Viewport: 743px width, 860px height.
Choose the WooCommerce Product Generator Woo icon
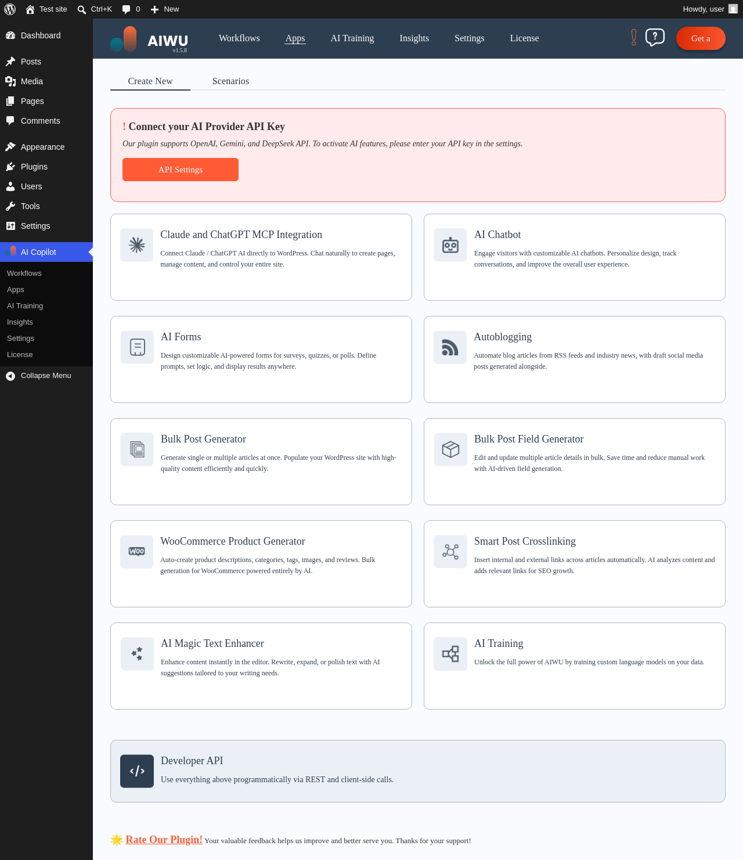[x=137, y=552]
